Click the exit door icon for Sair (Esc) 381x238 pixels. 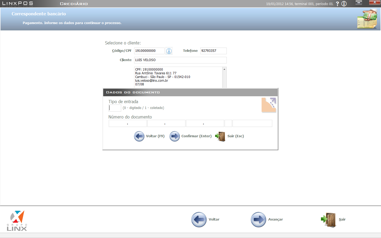[220, 136]
